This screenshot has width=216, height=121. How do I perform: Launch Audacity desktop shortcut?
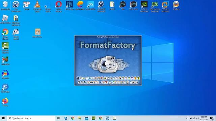pyautogui.click(x=5, y=74)
